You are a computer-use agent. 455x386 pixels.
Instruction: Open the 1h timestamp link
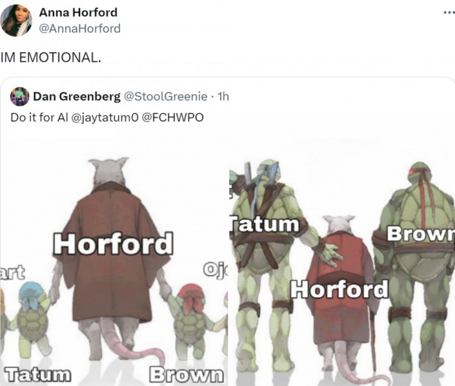pos(223,96)
